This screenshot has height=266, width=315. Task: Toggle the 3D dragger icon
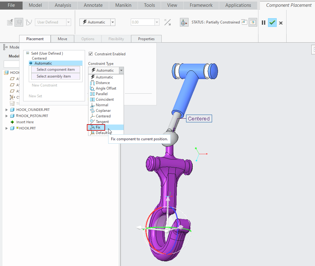click(x=184, y=23)
